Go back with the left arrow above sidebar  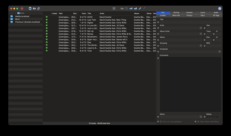[x=12, y=13]
